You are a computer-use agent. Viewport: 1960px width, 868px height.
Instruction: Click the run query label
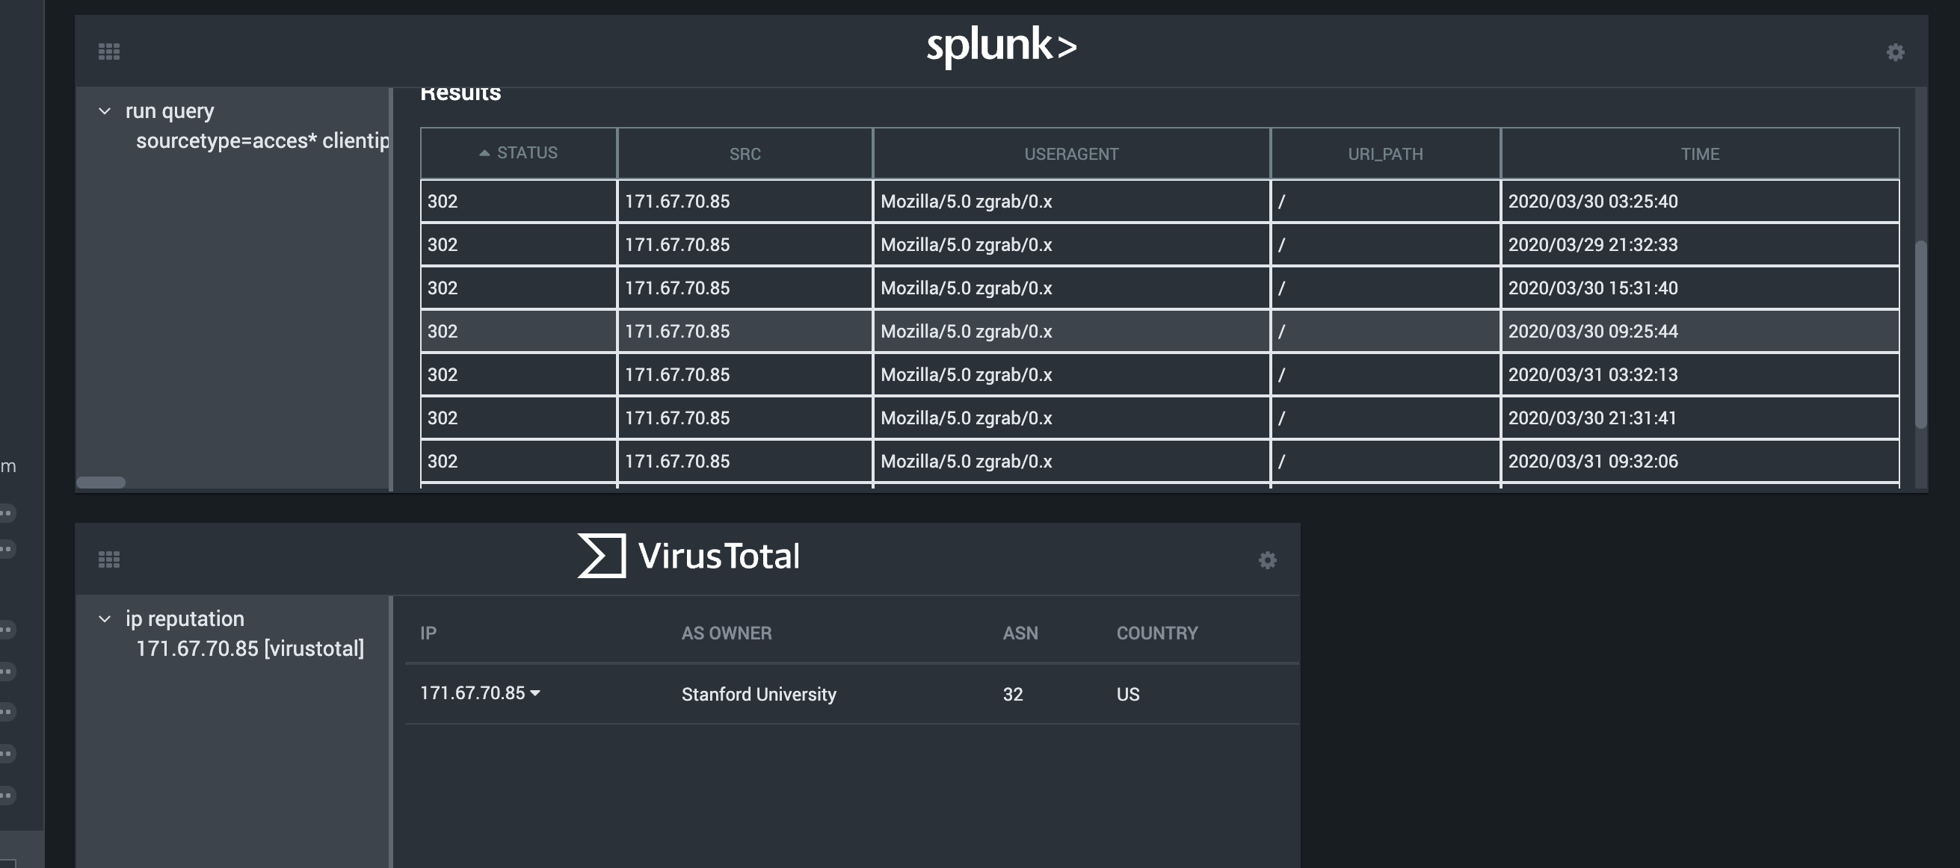point(170,111)
